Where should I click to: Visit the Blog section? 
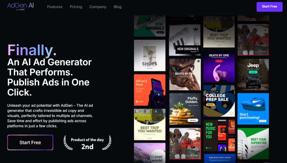tap(117, 7)
